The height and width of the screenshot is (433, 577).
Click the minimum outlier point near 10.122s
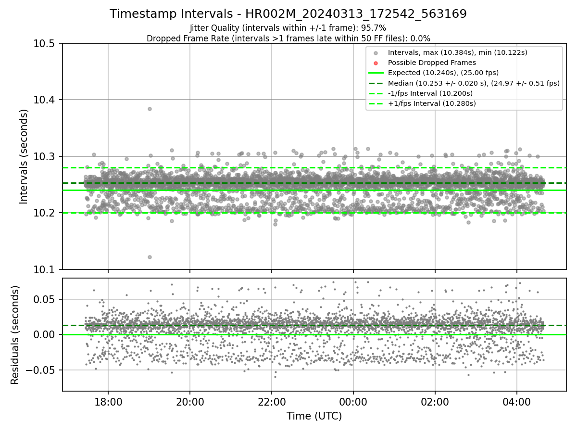(150, 257)
